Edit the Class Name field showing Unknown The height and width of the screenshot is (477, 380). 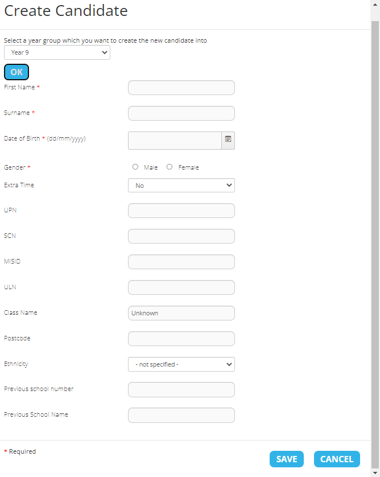[181, 313]
